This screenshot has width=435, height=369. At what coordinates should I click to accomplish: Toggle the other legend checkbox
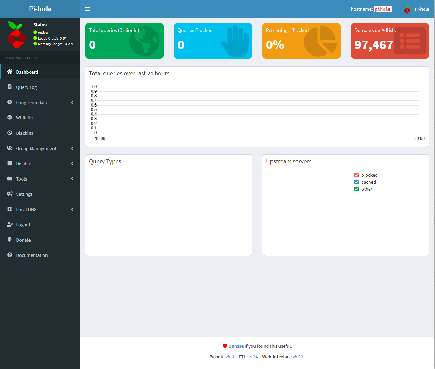(x=357, y=189)
